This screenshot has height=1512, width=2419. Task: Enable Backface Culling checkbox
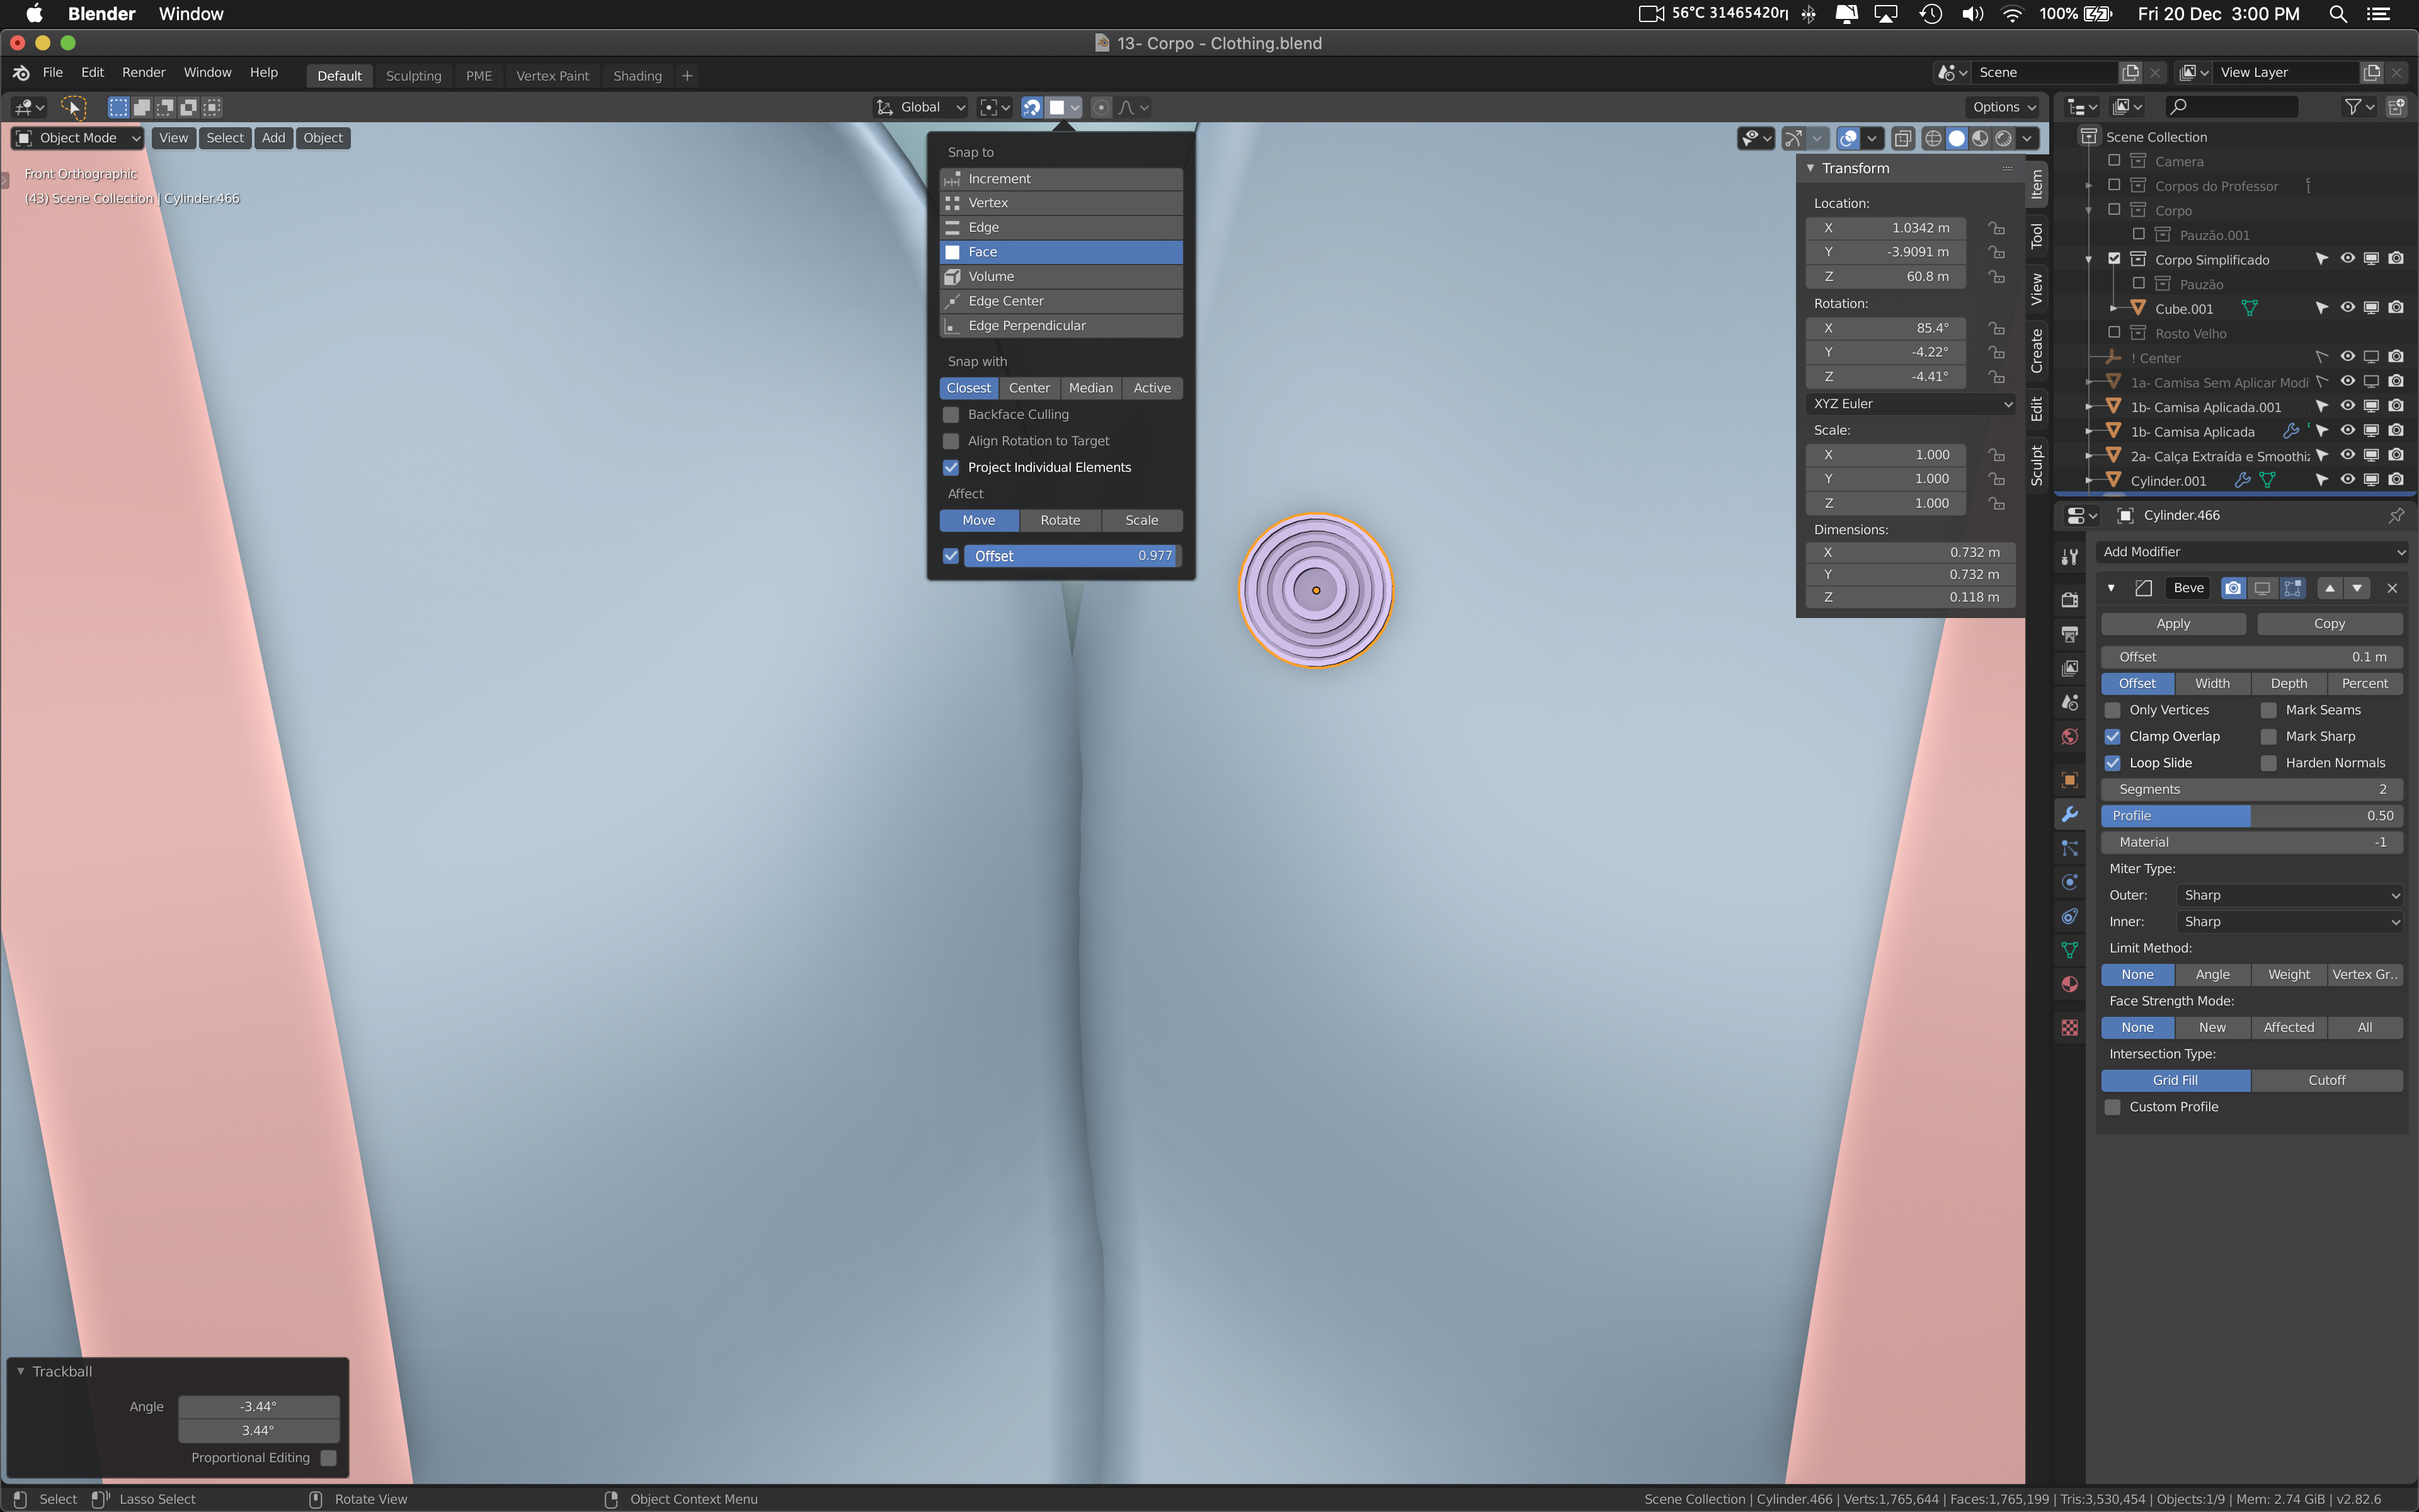[951, 414]
